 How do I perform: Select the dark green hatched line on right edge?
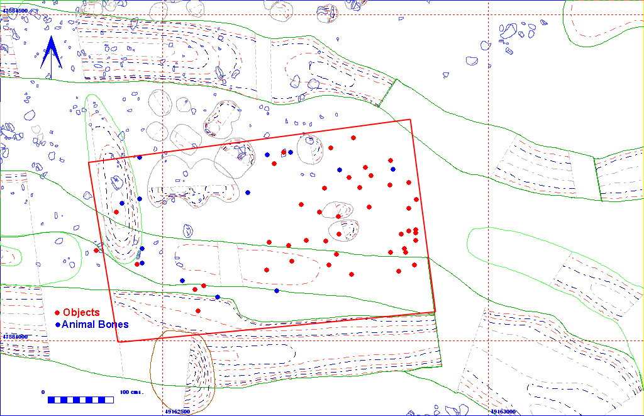(x=596, y=179)
